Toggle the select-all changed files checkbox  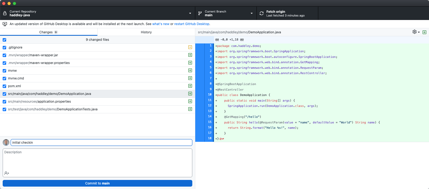[4, 40]
